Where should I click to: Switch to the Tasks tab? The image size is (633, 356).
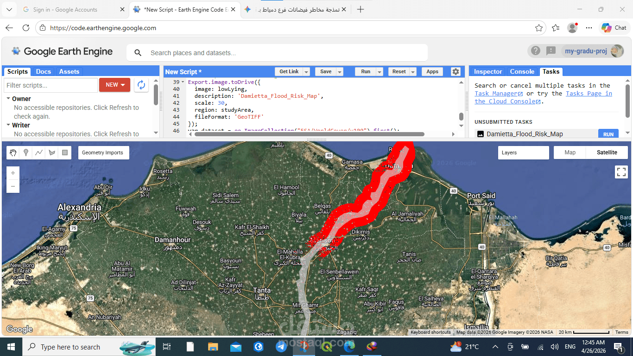[551, 71]
